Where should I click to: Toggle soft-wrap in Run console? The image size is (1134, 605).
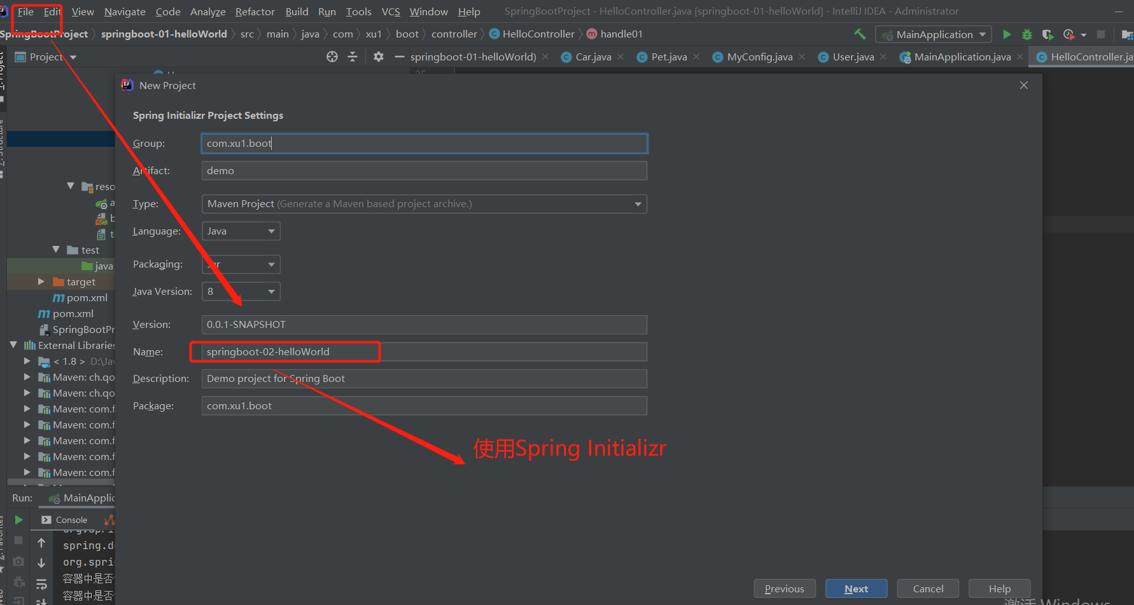point(41,583)
